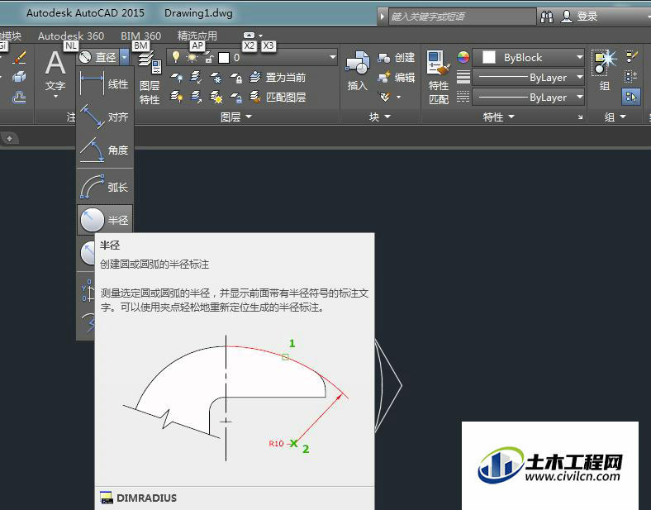Toggle the layer light bulb on/off icon
This screenshot has width=651, height=510.
click(x=176, y=57)
